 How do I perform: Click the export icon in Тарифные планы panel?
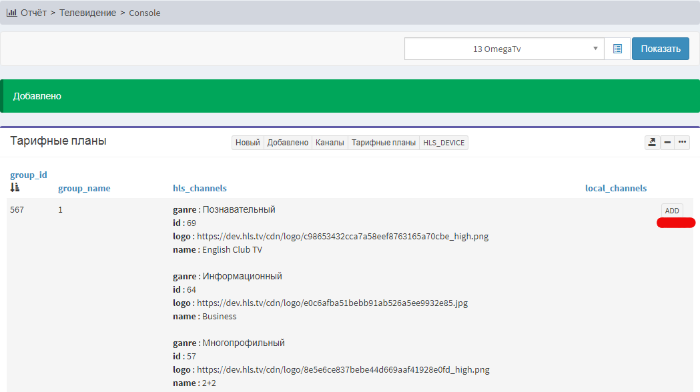(x=652, y=142)
